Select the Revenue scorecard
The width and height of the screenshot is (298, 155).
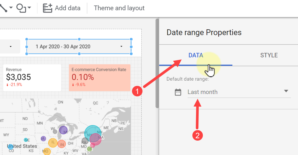[x=32, y=77]
